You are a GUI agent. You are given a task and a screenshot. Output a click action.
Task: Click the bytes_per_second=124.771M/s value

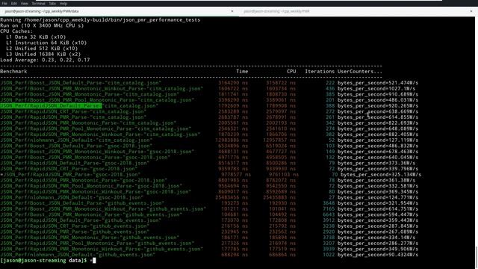coord(378,197)
